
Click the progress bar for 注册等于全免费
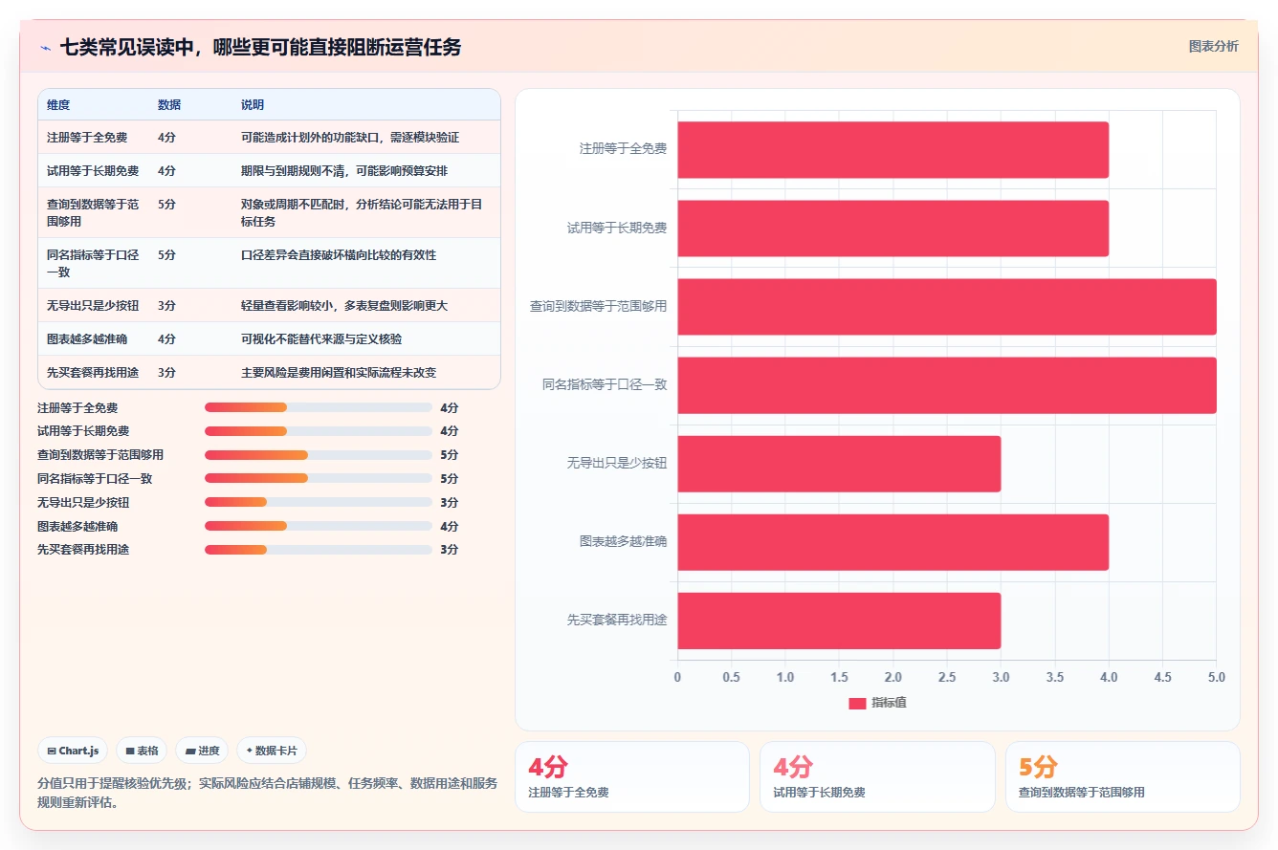pos(319,407)
